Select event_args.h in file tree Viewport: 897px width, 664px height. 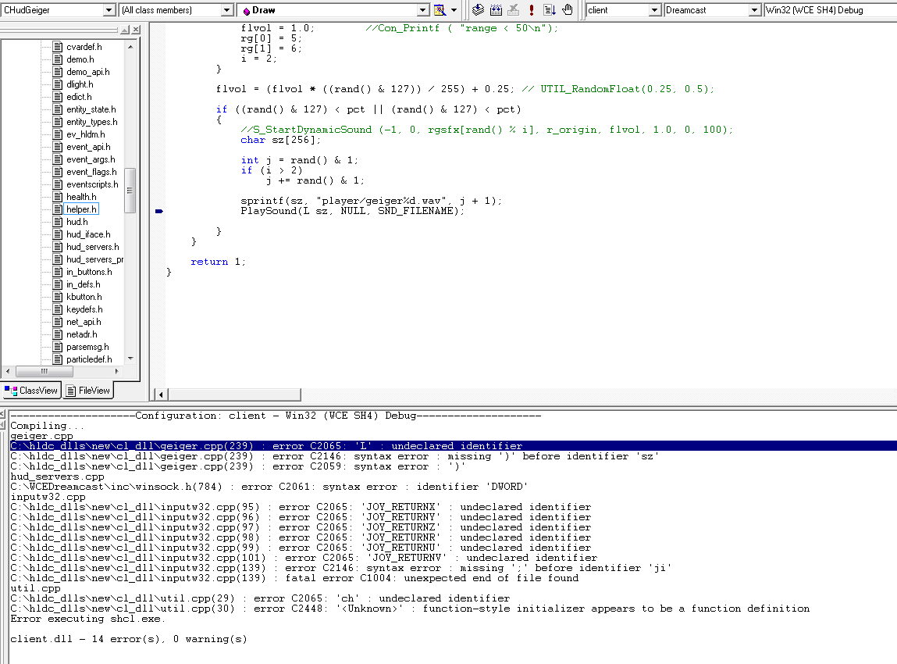point(91,159)
